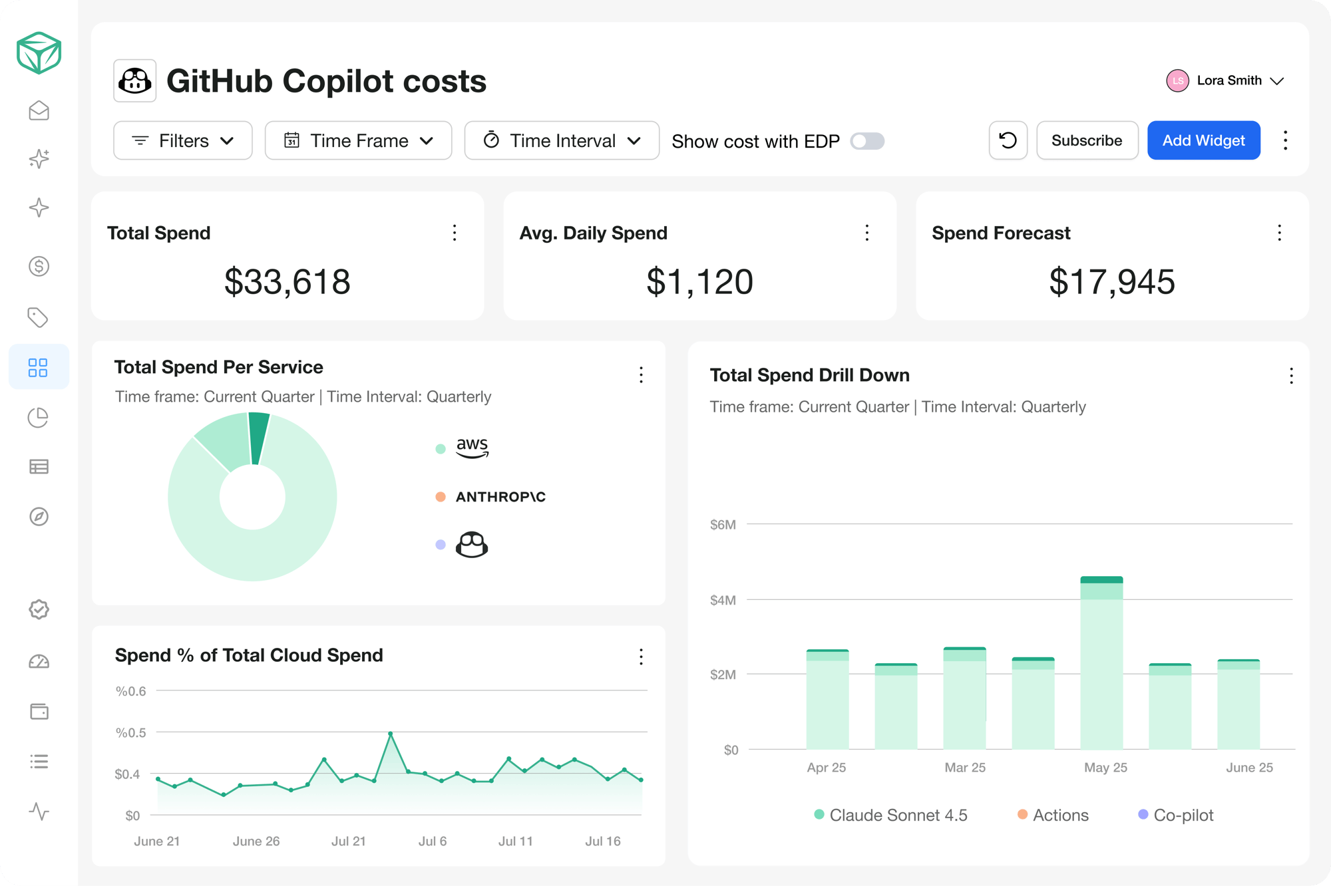Open the bulleted list icon in sidebar
The width and height of the screenshot is (1331, 886).
pyautogui.click(x=39, y=762)
